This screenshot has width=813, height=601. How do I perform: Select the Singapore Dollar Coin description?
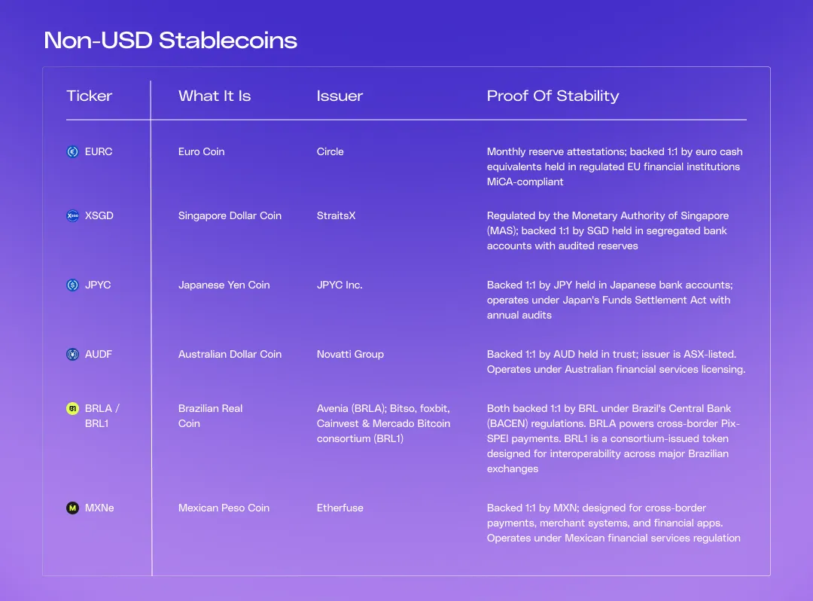[x=230, y=215]
